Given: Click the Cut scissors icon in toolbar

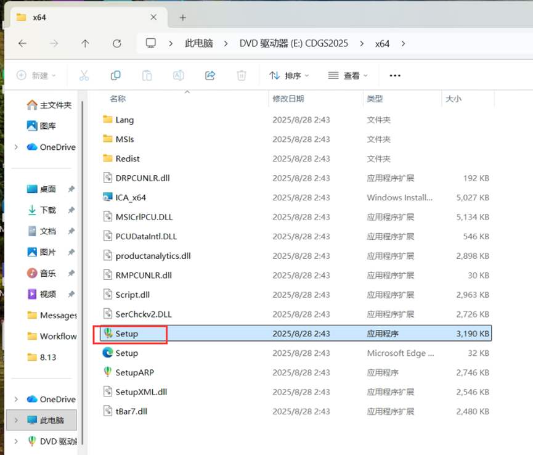Looking at the screenshot, I should [84, 75].
